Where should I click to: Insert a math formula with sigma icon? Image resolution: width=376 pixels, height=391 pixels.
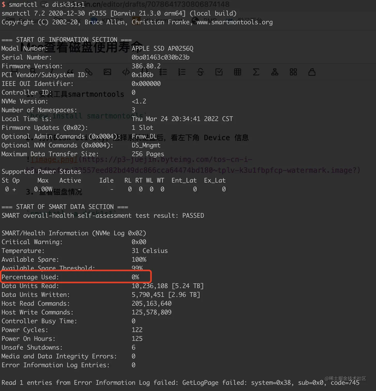point(256,72)
